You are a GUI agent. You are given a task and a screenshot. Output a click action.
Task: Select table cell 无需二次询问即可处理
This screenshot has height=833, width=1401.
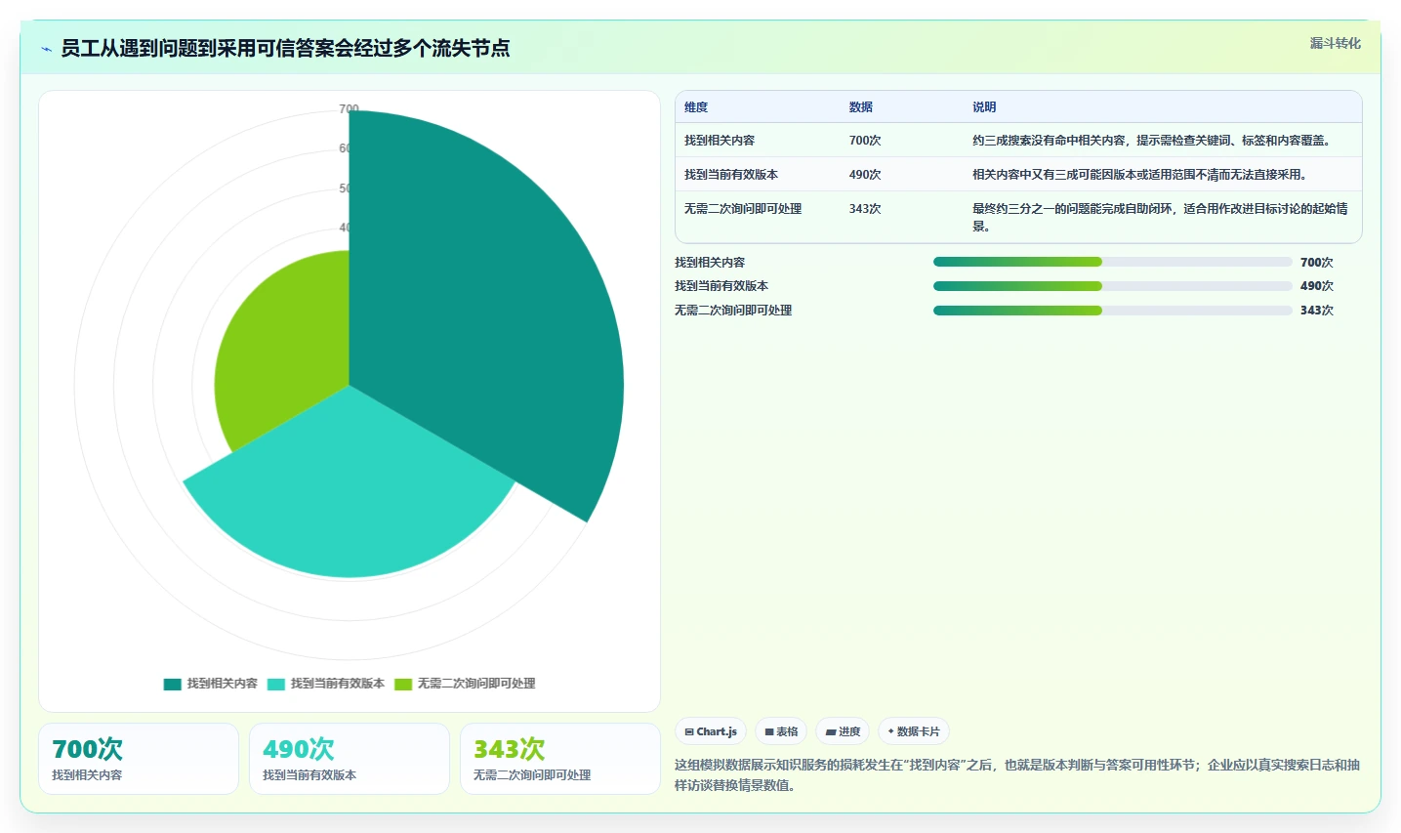point(743,209)
